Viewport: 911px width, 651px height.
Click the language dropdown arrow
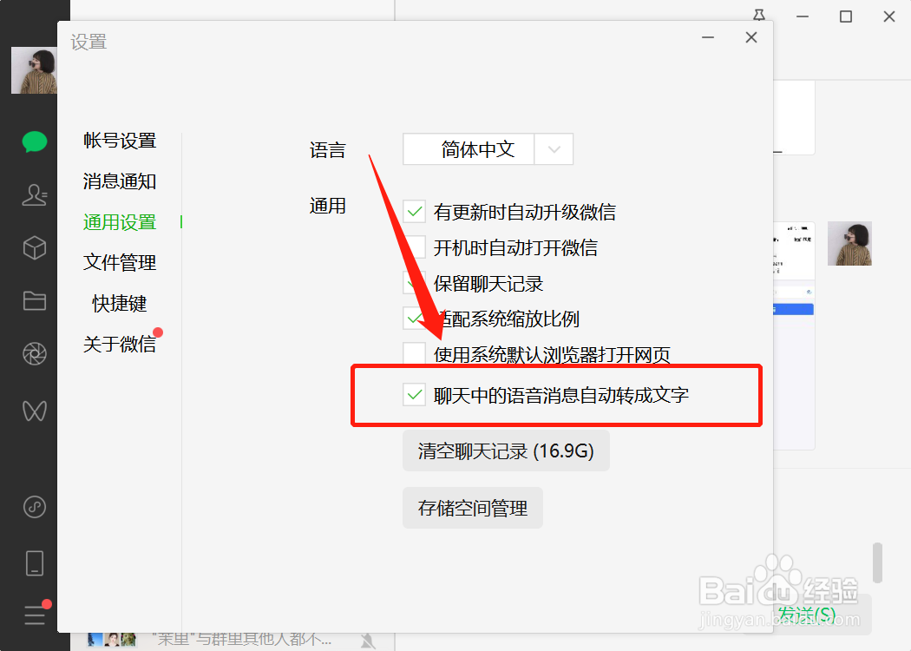coord(554,149)
